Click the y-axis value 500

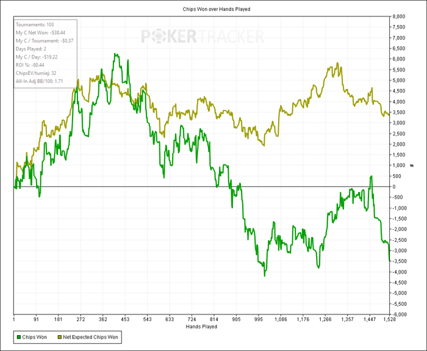click(x=397, y=176)
